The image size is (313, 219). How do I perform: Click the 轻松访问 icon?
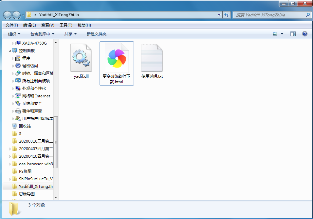coord(18,66)
